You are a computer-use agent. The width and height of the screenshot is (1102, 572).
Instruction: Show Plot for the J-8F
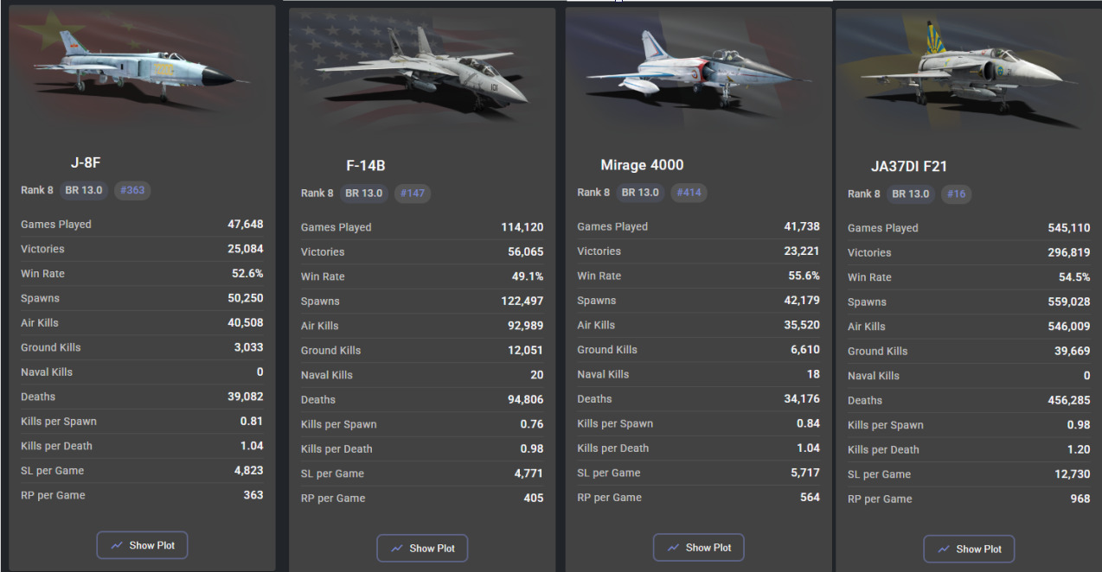[x=142, y=545]
